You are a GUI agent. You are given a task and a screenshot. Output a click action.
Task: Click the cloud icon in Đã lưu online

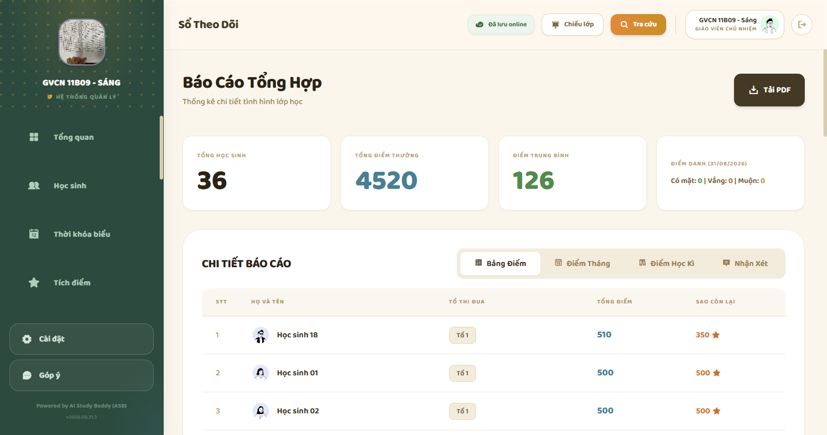pos(480,25)
